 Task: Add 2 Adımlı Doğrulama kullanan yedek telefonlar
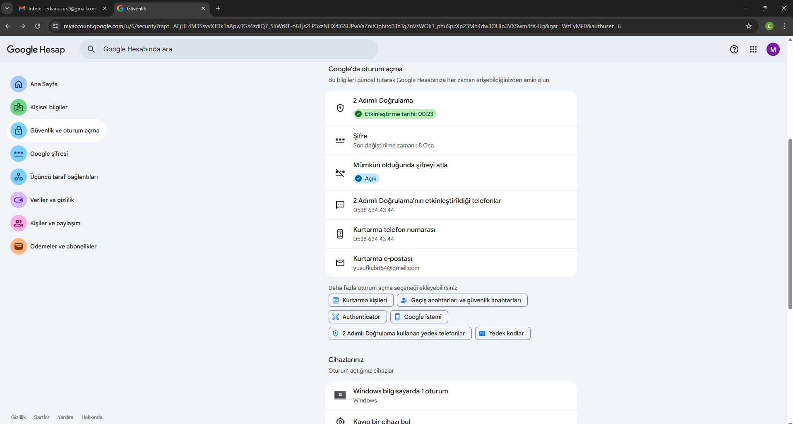click(x=400, y=333)
